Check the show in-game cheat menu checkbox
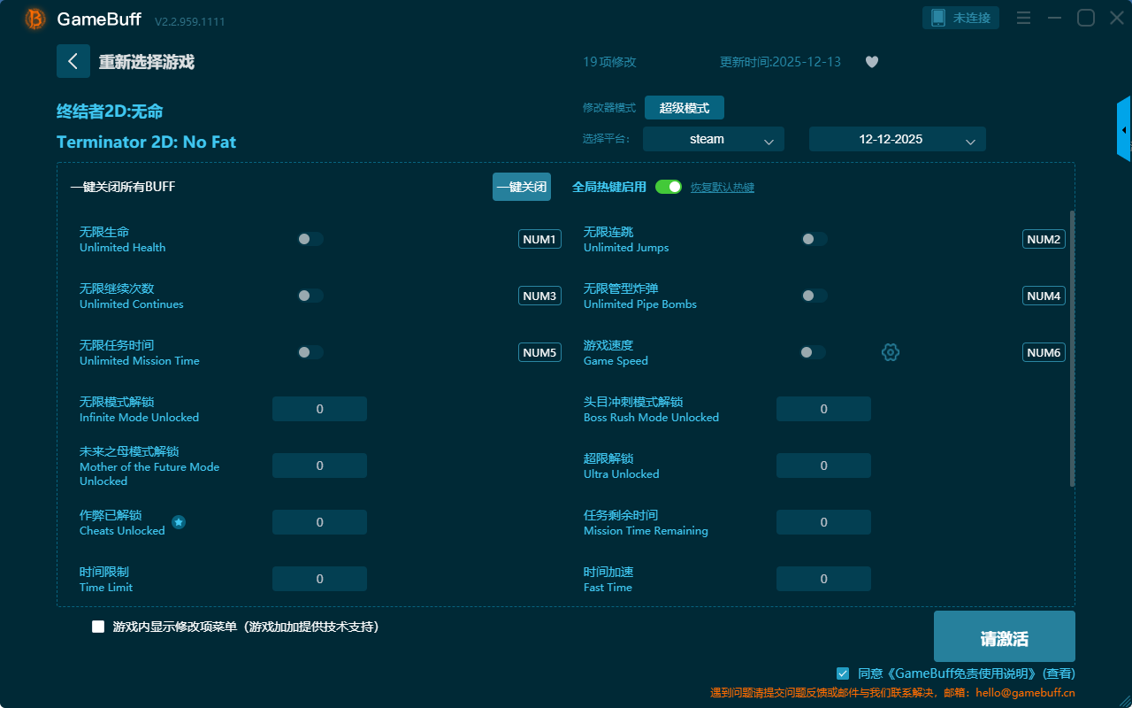Image resolution: width=1132 pixels, height=708 pixels. (98, 627)
